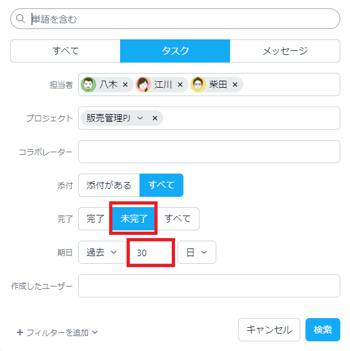The width and height of the screenshot is (350, 351).
Task: Click 柴田's avatar icon
Action: click(198, 85)
